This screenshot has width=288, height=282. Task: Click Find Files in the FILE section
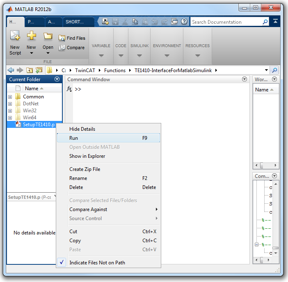click(x=72, y=38)
